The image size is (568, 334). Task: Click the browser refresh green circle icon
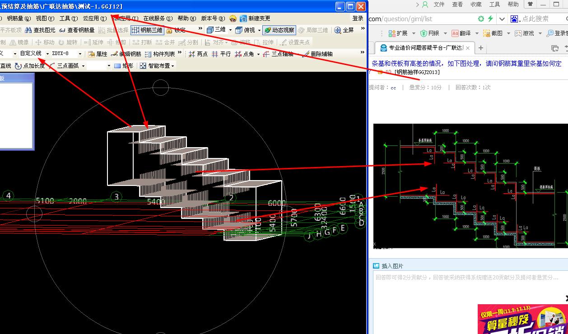[481, 19]
